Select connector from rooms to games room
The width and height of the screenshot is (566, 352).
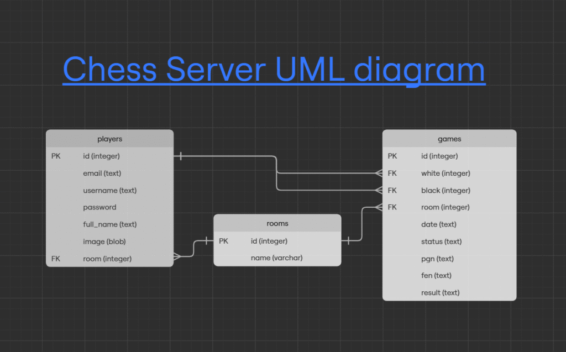click(x=361, y=224)
